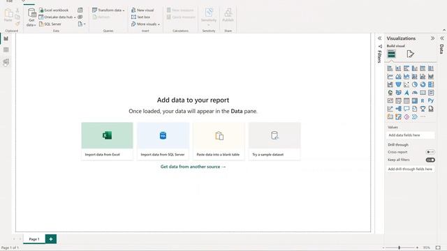
Task: Switch to the Format visual tab
Action: (410, 54)
